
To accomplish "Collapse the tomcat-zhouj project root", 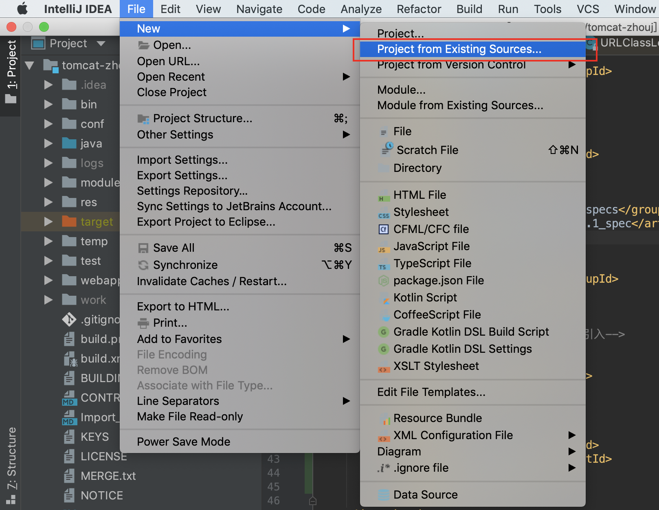I will pos(29,65).
